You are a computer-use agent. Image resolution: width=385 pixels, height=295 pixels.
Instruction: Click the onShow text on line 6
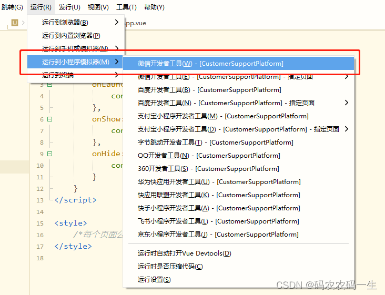tap(106, 119)
